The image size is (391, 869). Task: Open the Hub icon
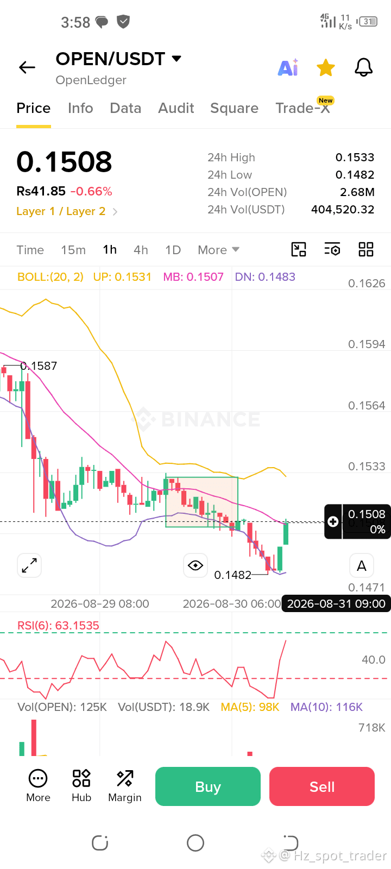[x=81, y=786]
